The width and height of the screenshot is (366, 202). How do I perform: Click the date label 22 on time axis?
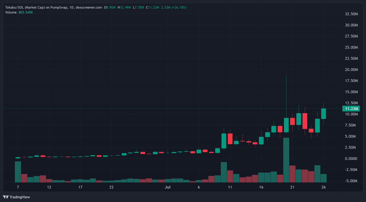112,187
